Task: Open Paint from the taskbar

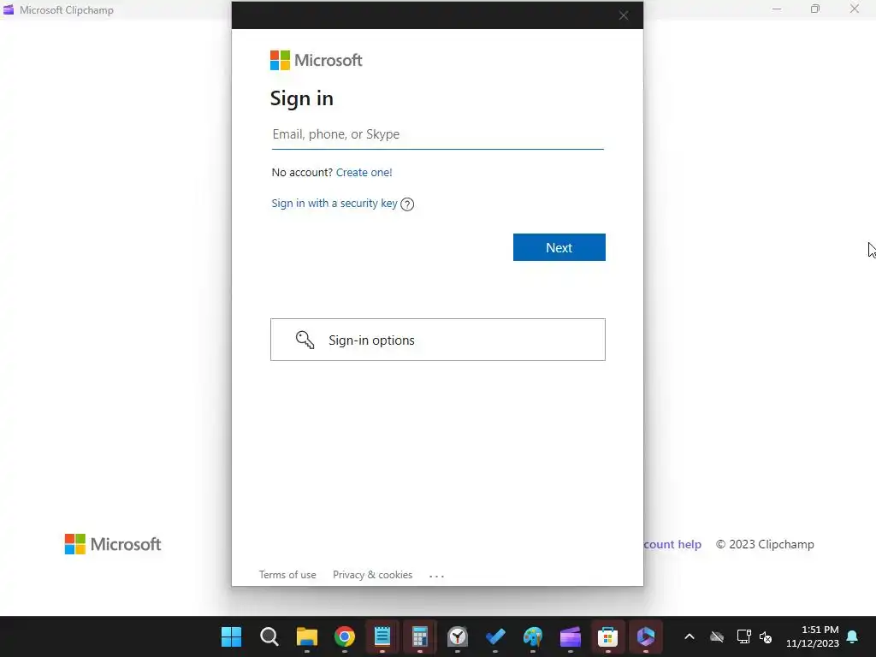Action: (533, 636)
